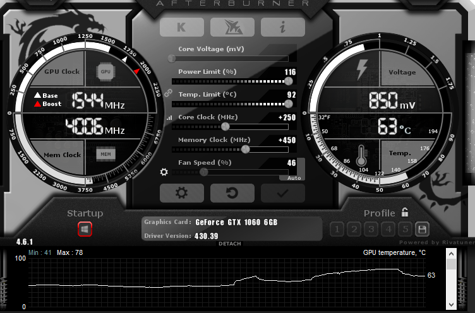The image size is (475, 313).
Task: Click the graph scrollbar thumb
Action: (x=452, y=264)
